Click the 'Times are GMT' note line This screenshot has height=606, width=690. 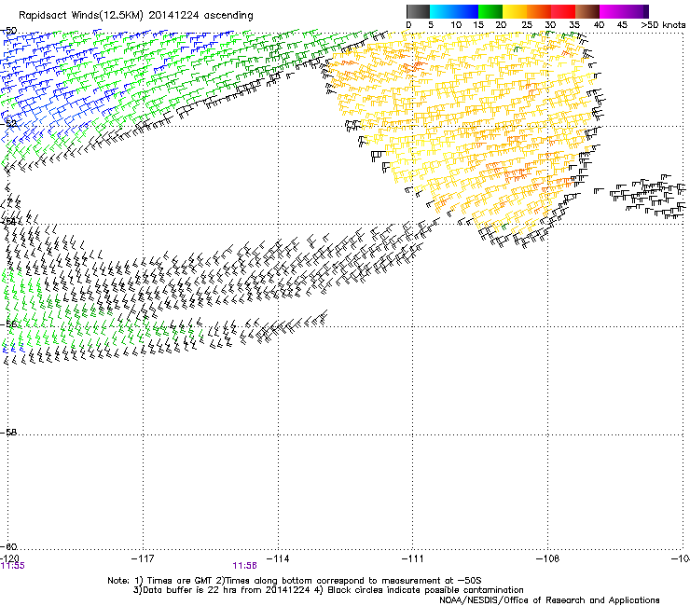(x=295, y=581)
